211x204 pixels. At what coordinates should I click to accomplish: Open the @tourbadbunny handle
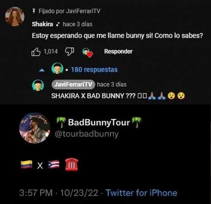(x=86, y=134)
